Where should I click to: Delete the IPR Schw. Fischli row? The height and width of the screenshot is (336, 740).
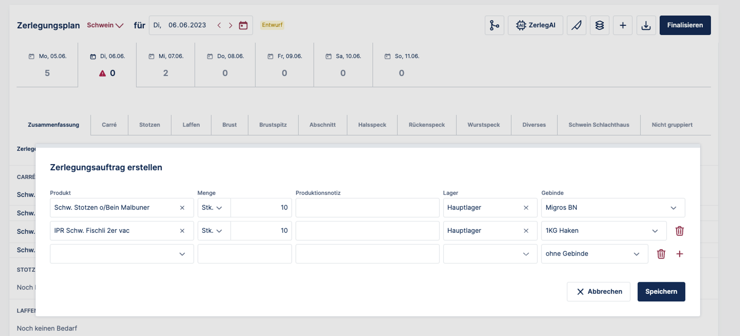[x=679, y=231]
